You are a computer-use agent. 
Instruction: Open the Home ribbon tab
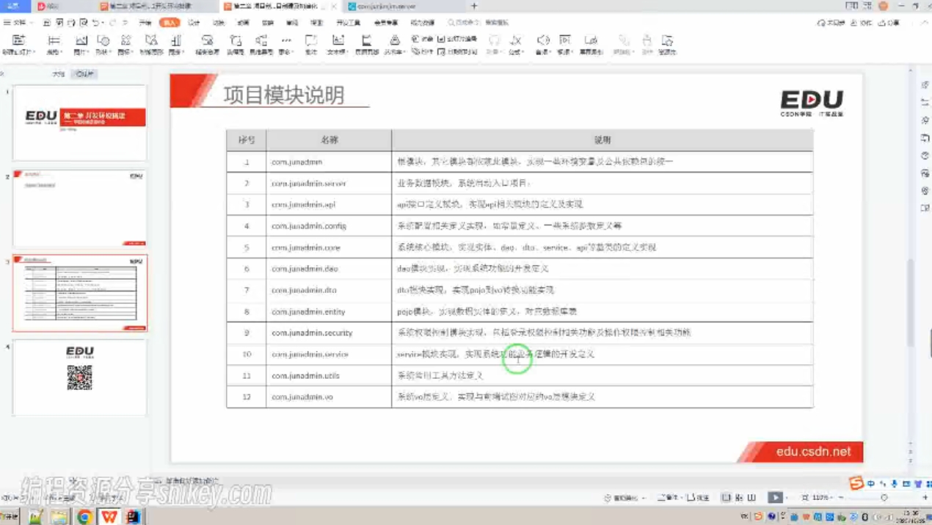coord(145,23)
